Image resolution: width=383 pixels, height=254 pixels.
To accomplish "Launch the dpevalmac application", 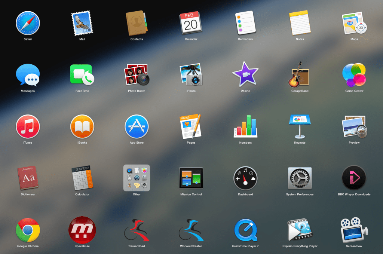I will tap(82, 230).
